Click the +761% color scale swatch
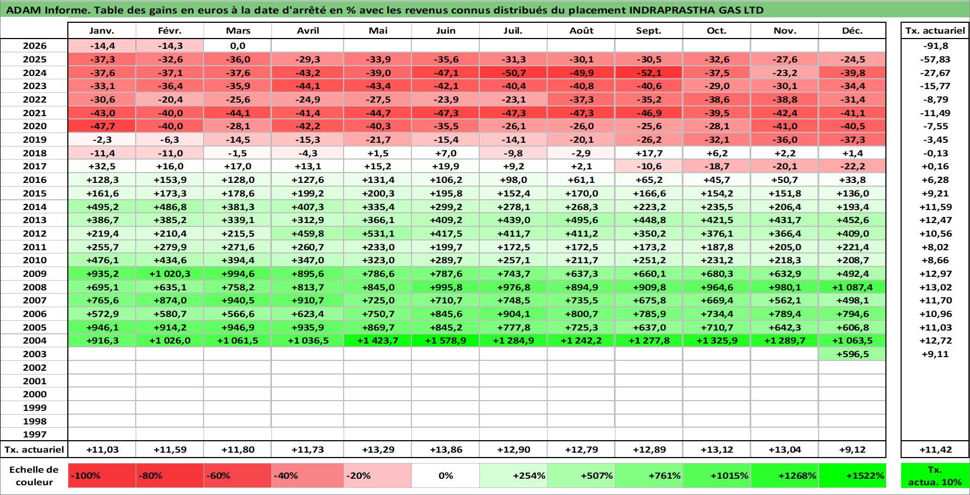This screenshot has width=970, height=495. (x=649, y=475)
